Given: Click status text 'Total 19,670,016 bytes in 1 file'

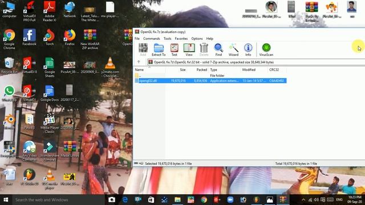Looking at the screenshot, I should coord(296,163).
